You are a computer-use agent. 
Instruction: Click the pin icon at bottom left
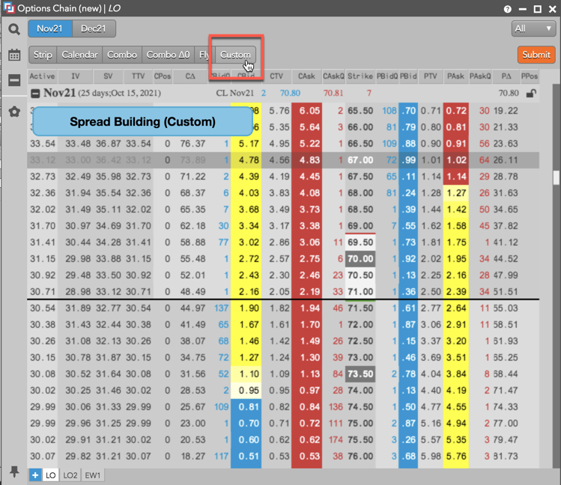pos(14,472)
